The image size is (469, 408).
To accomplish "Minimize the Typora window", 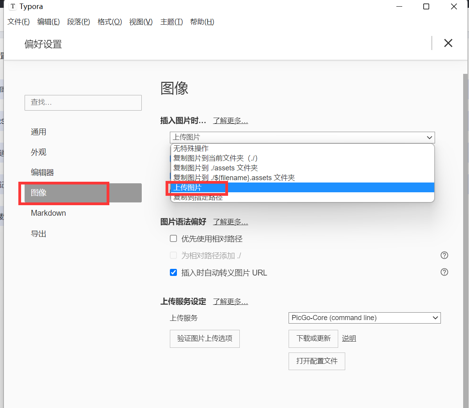I will [x=399, y=7].
